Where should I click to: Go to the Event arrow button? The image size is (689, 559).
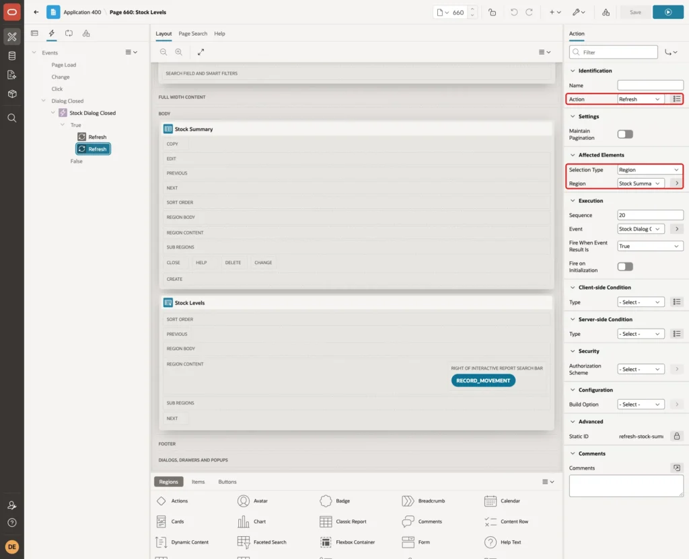click(677, 229)
